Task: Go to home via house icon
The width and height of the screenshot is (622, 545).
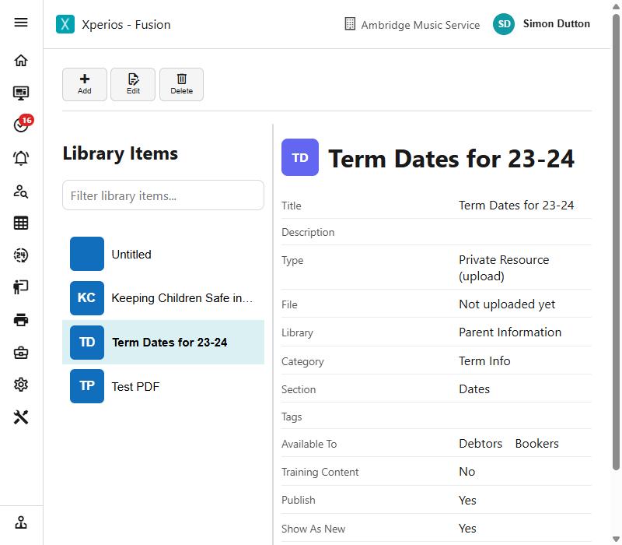Action: [21, 61]
